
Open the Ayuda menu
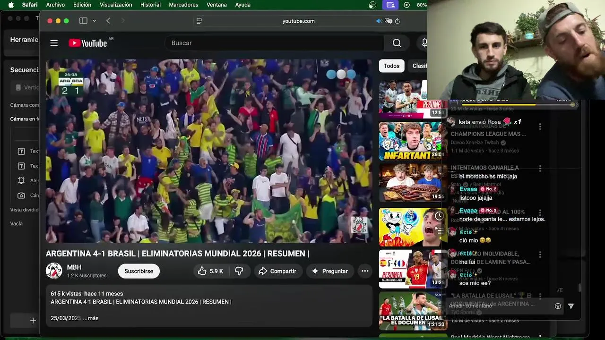pos(243,5)
